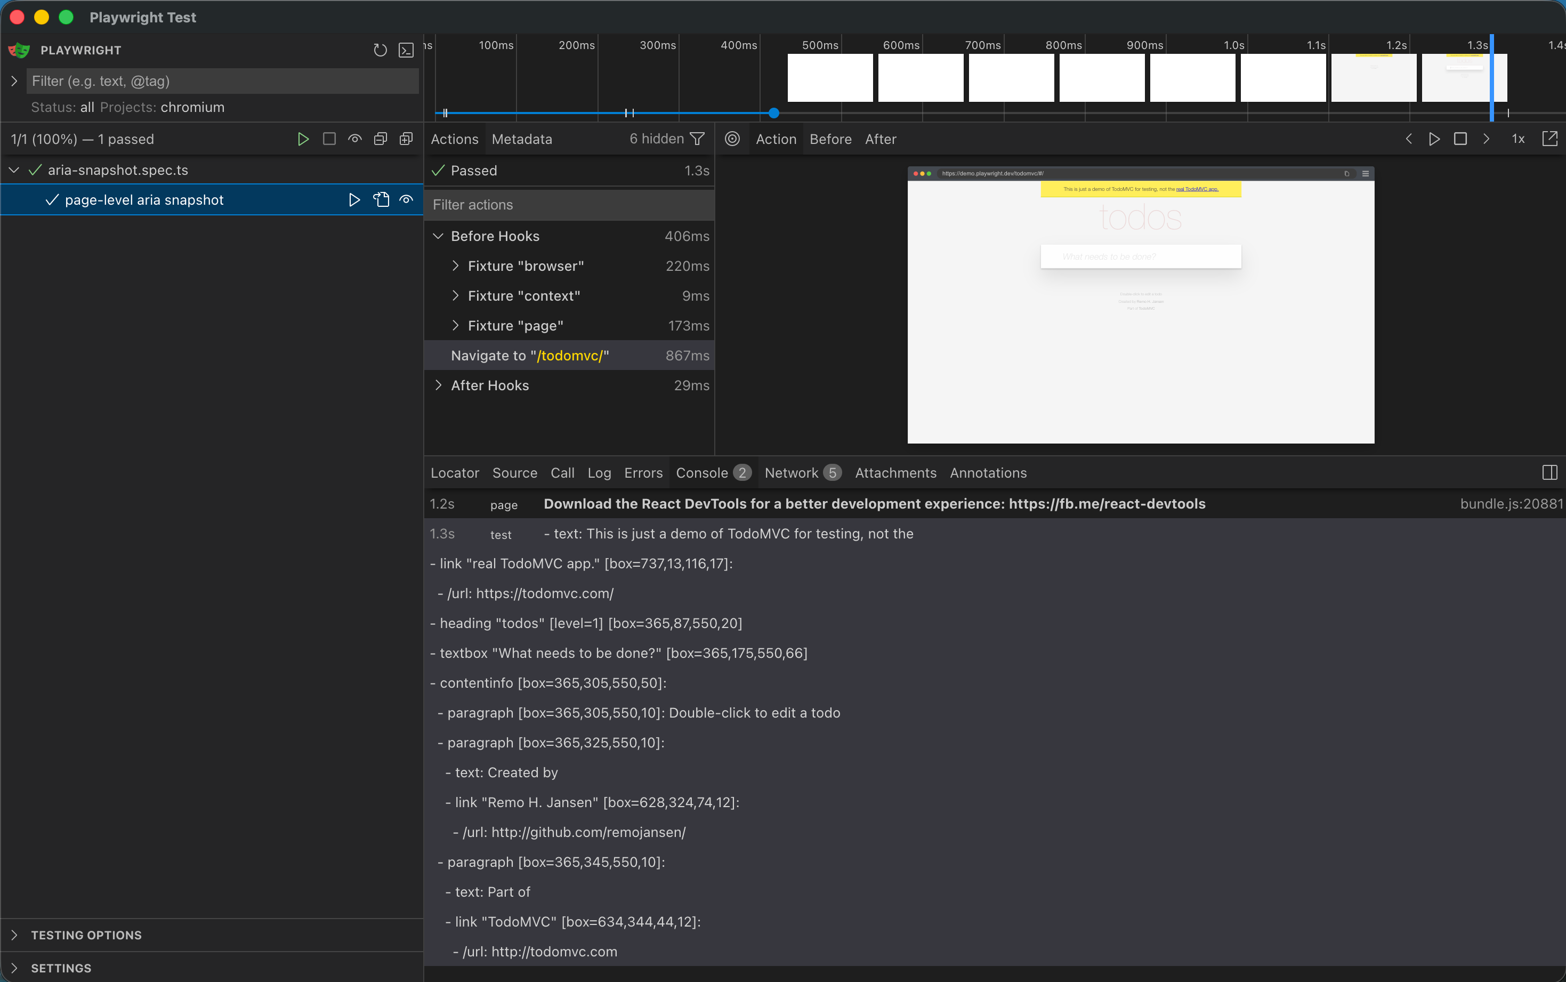This screenshot has width=1566, height=982.
Task: Stop the running tests
Action: (329, 139)
